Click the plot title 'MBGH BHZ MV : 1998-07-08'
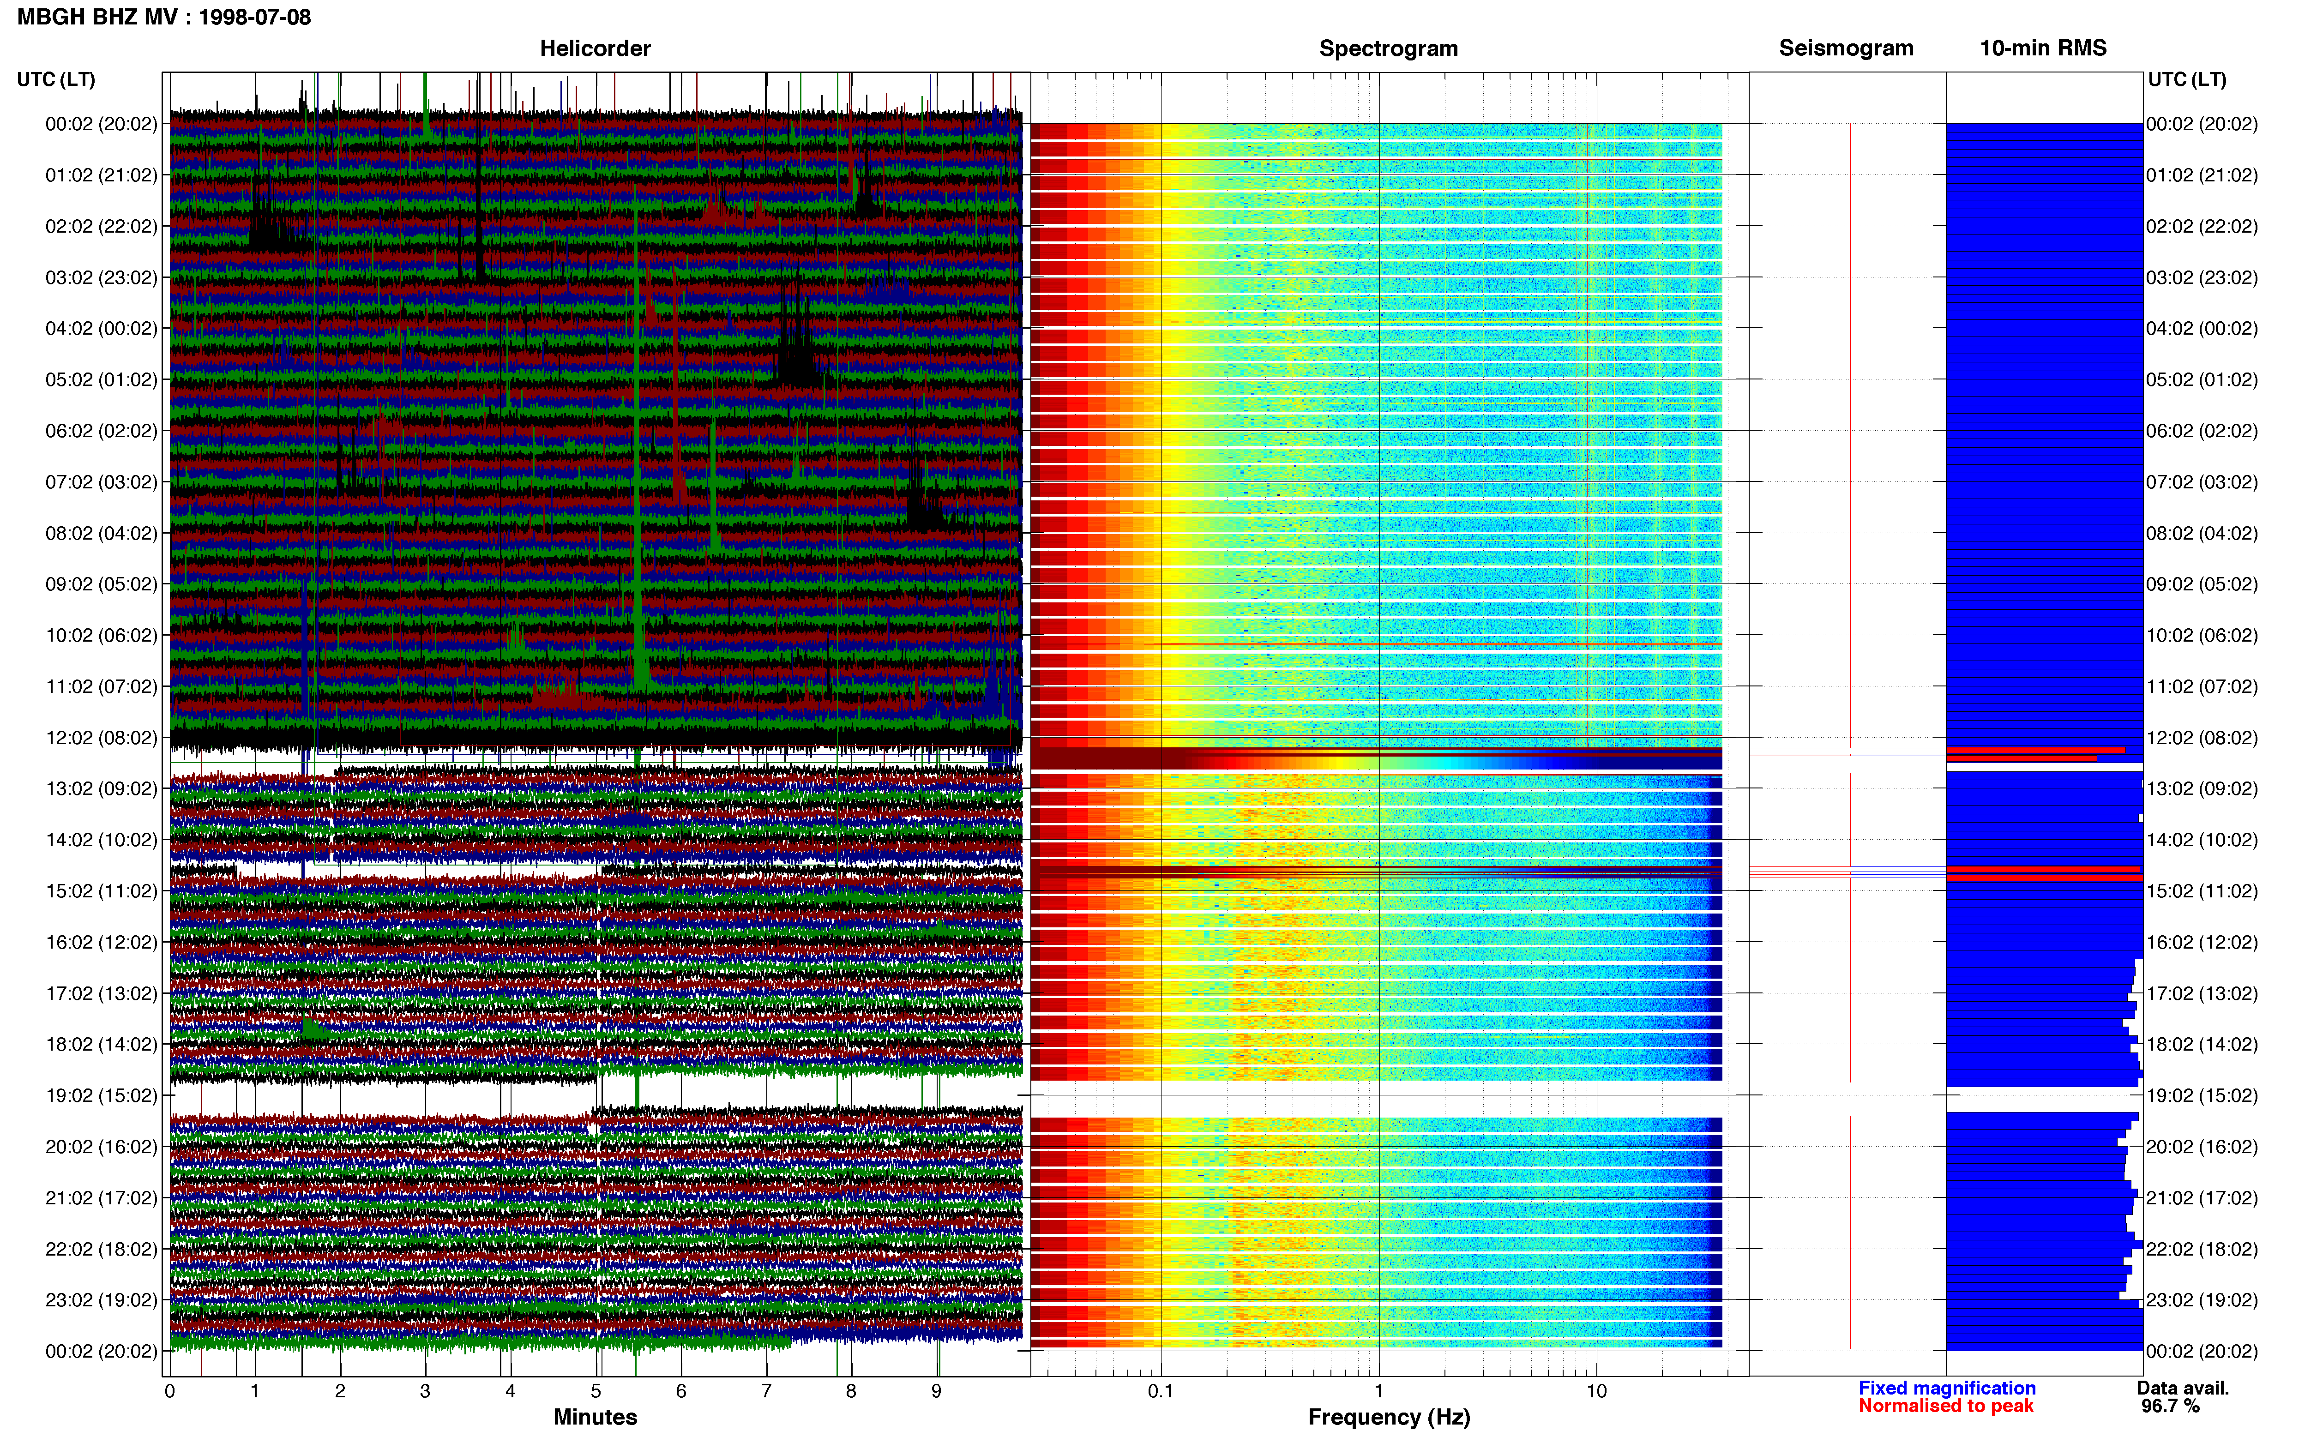Viewport: 2317px width, 1449px height. coord(164,17)
